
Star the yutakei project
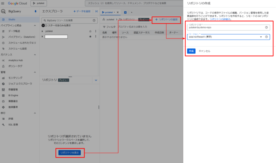click(90, 31)
